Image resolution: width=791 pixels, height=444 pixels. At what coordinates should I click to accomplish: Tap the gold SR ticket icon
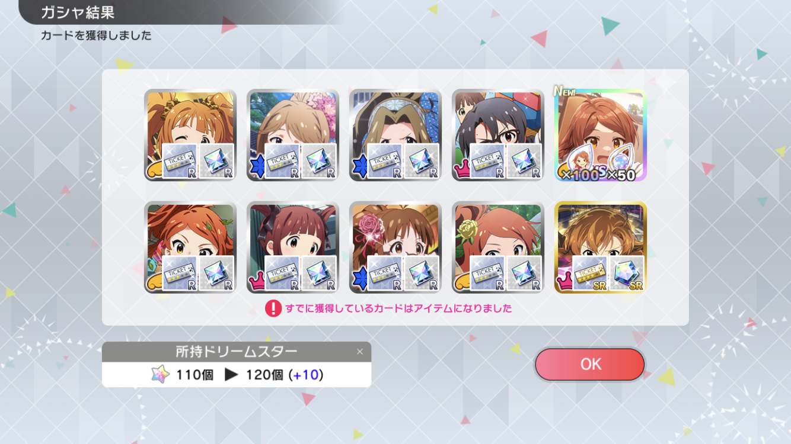click(x=590, y=273)
